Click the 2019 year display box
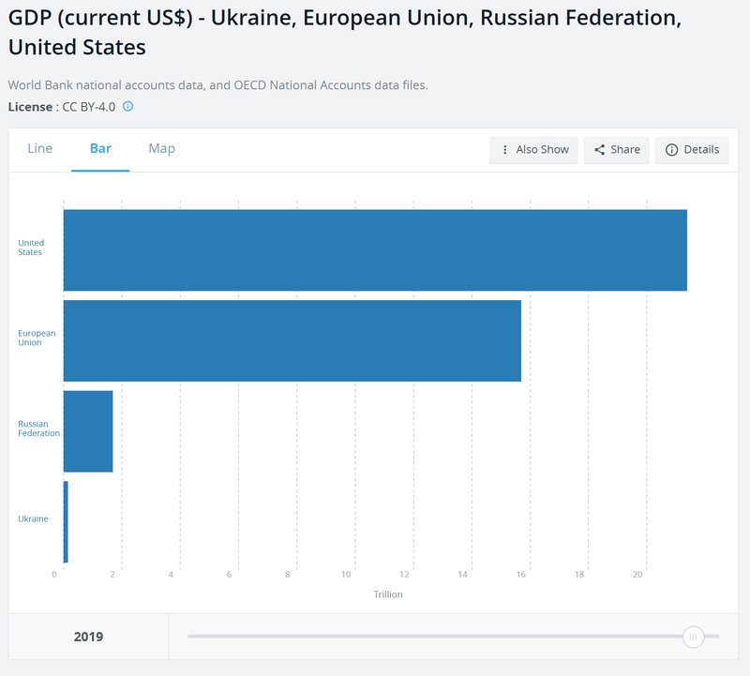The height and width of the screenshot is (676, 750). pyautogui.click(x=88, y=637)
